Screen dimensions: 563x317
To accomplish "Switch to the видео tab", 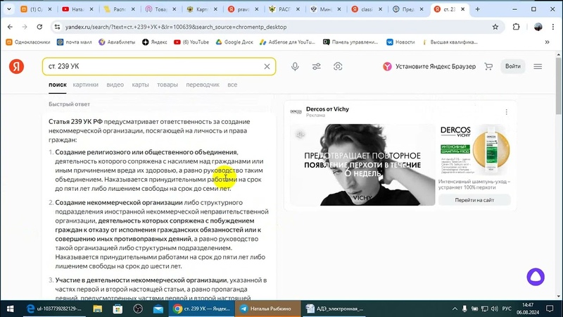I will tap(115, 85).
